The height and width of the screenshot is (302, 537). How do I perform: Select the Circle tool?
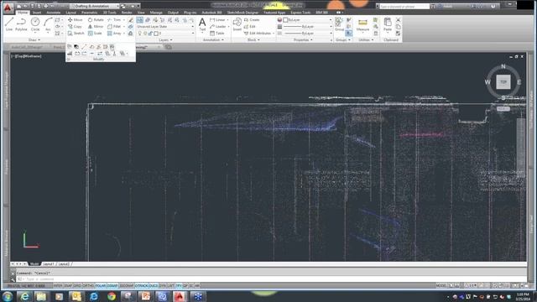point(35,24)
